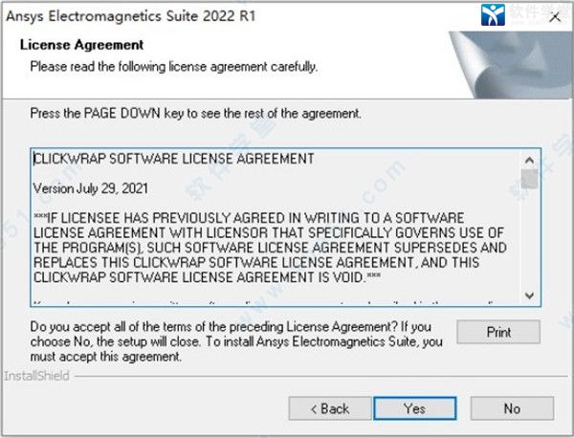Viewport: 574px width, 438px height.
Task: Click the PAGE DOWN instruction text
Action: point(195,114)
